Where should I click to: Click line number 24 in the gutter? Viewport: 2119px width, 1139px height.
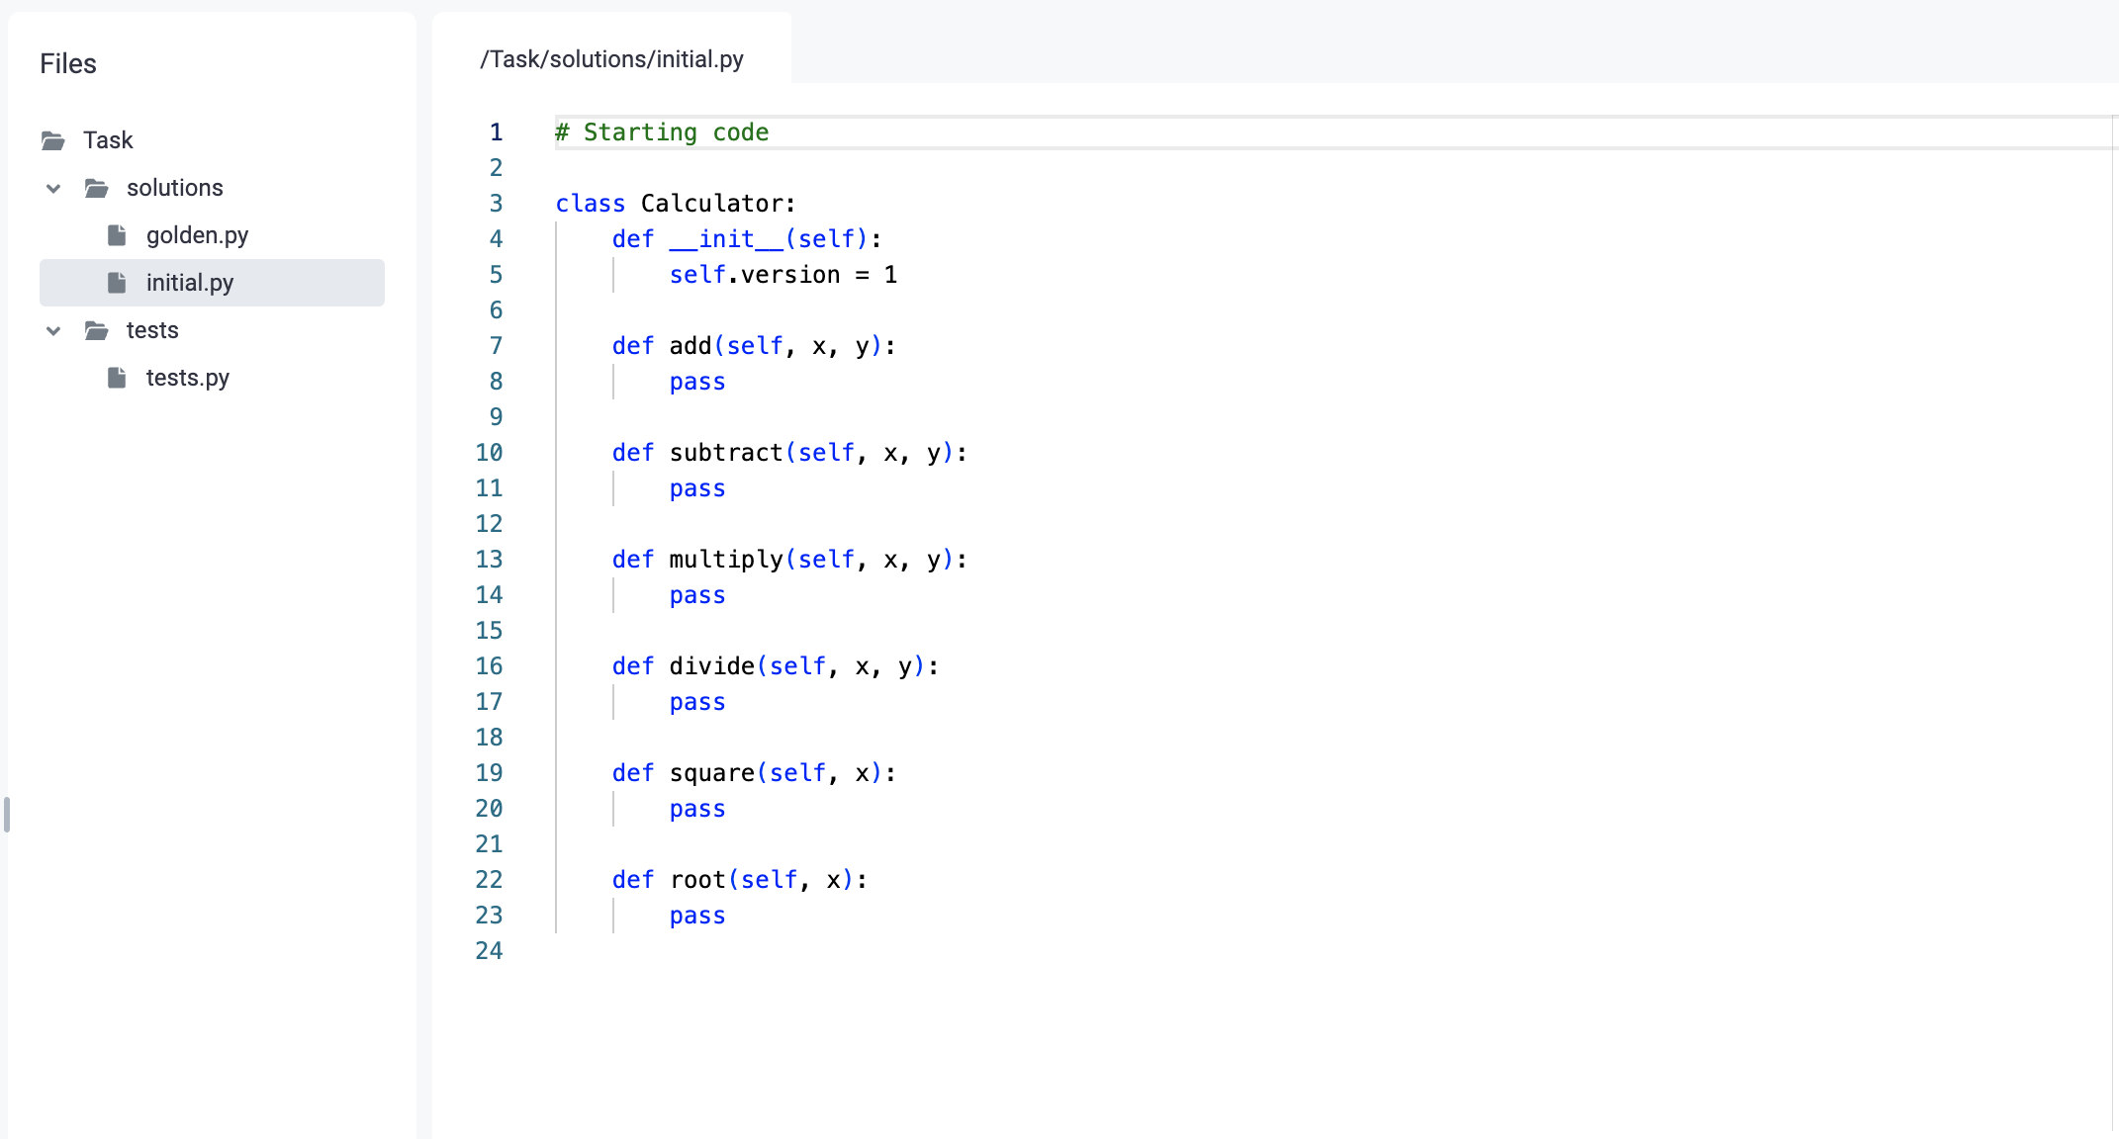pyautogui.click(x=489, y=951)
